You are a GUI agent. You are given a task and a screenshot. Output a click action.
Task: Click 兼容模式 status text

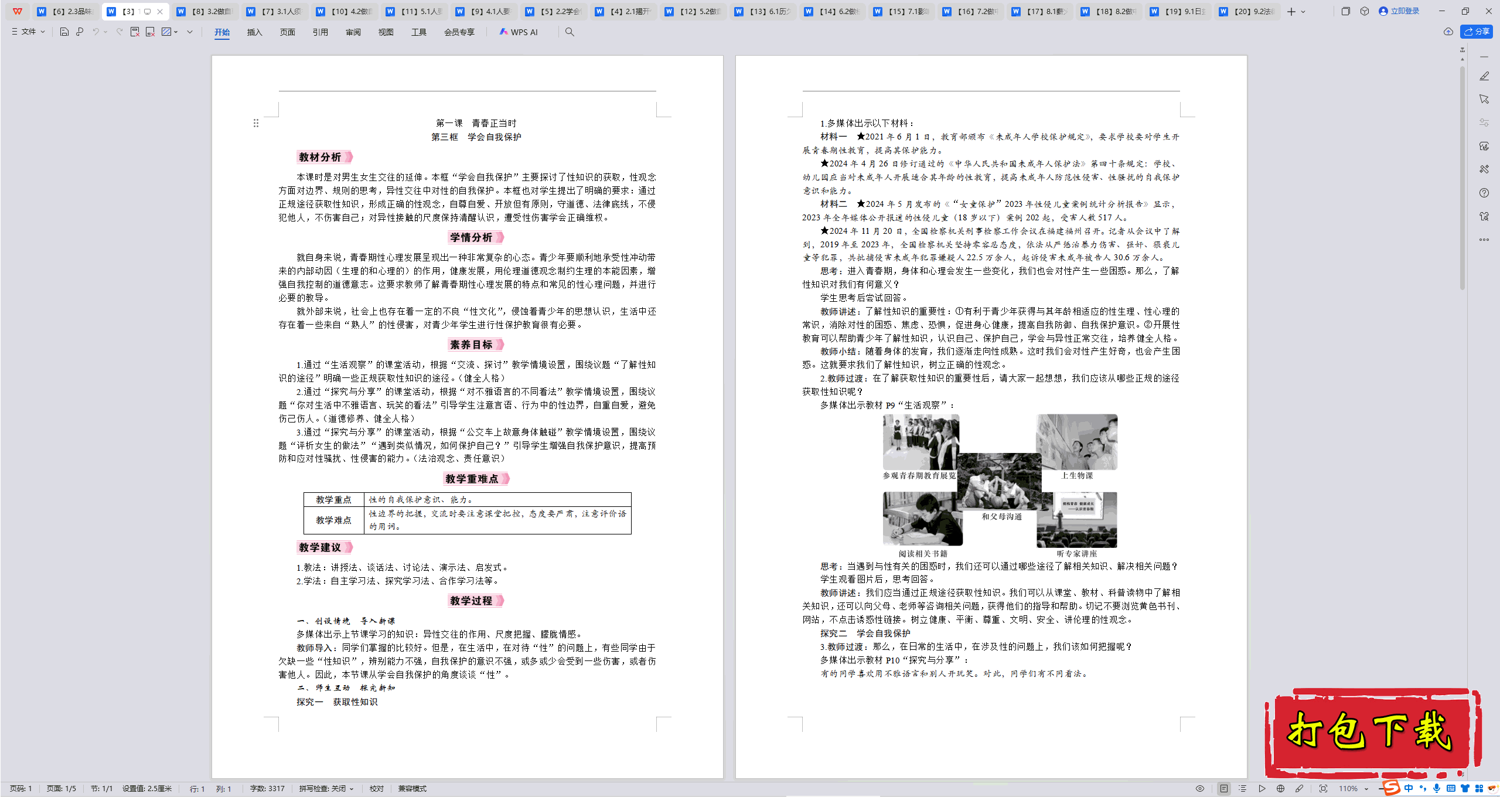[412, 789]
